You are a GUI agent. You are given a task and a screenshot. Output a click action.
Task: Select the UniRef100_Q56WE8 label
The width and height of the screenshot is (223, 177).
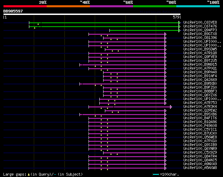click(200, 137)
